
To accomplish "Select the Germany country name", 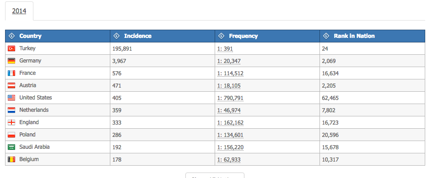I will [x=30, y=61].
